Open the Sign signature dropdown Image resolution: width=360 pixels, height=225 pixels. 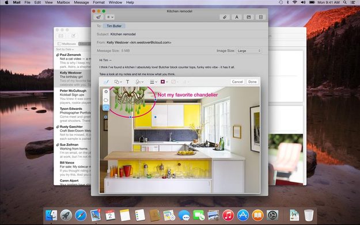pyautogui.click(x=139, y=82)
